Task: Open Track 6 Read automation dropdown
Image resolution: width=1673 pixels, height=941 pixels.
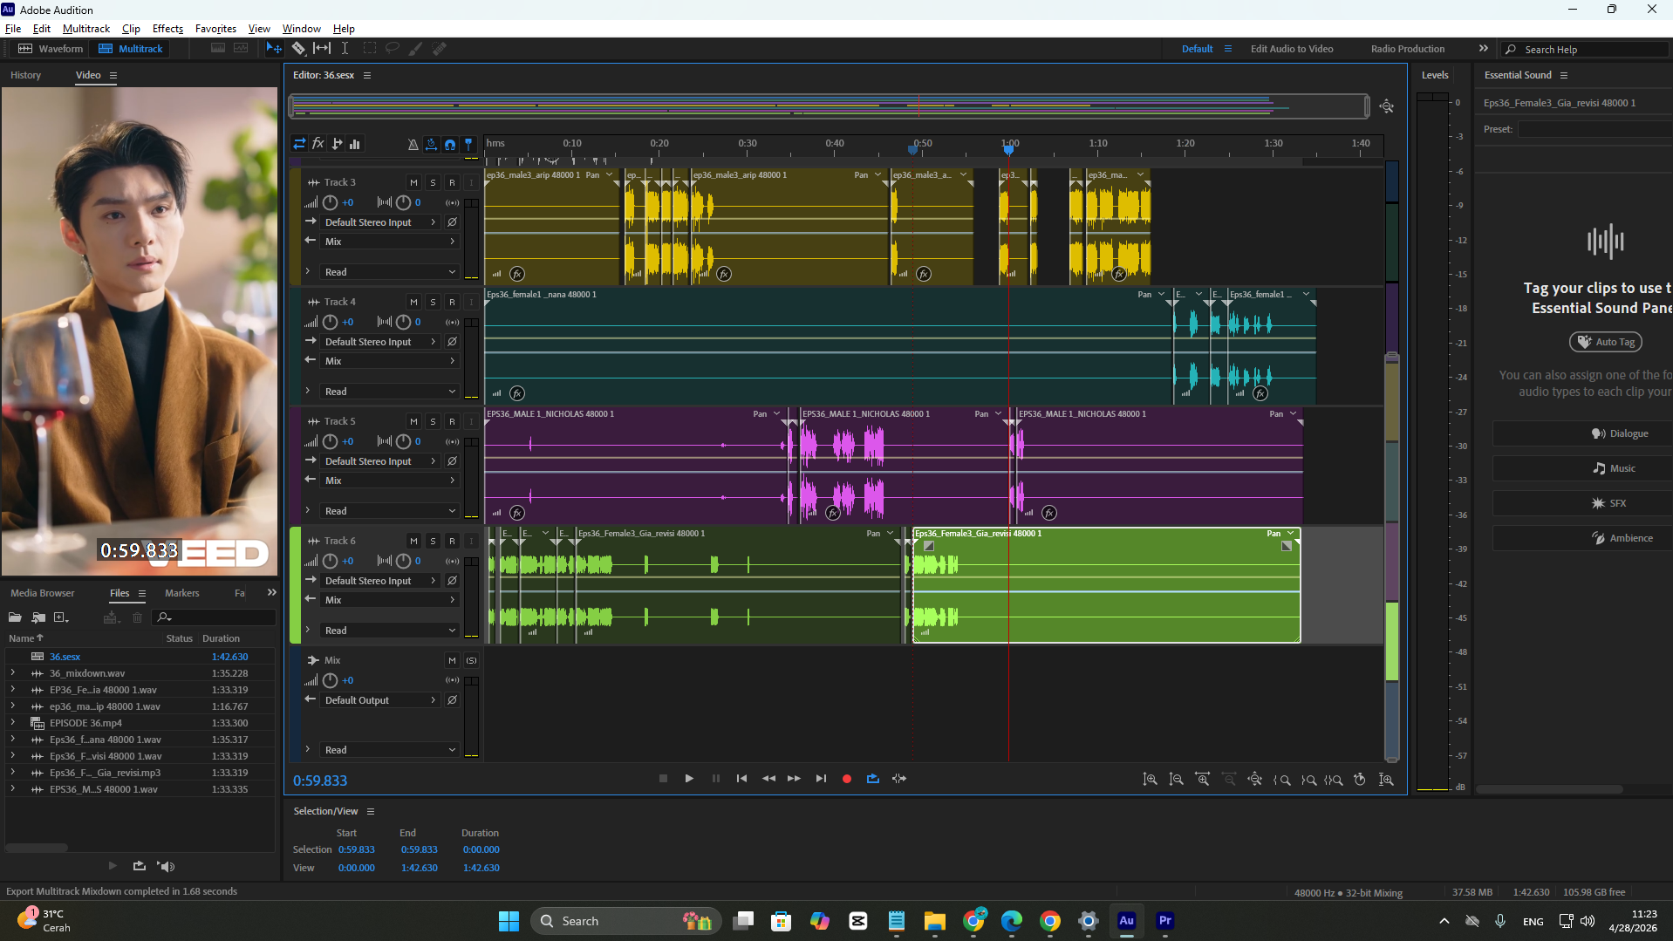Action: point(390,631)
